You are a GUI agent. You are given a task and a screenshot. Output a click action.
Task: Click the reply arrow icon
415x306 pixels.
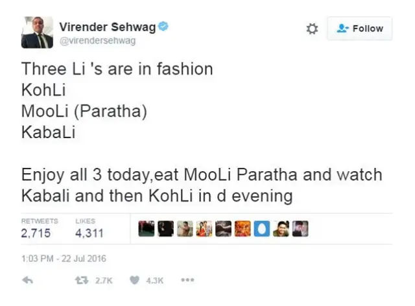[27, 280]
